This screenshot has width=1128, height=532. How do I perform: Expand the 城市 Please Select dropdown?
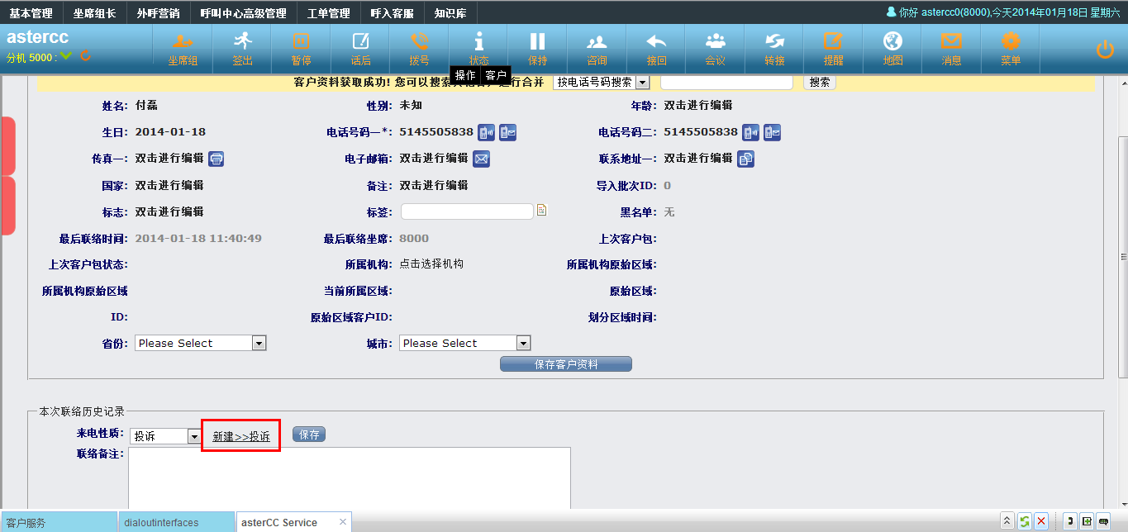[464, 343]
